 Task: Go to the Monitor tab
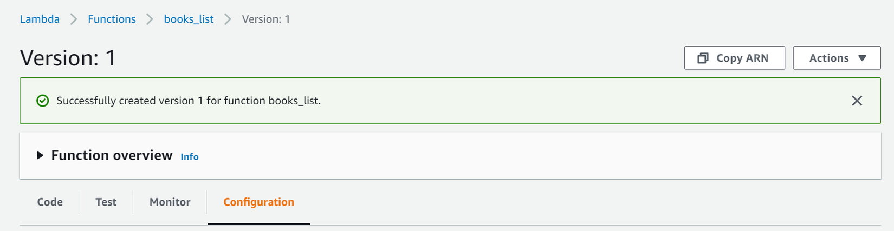click(x=170, y=202)
